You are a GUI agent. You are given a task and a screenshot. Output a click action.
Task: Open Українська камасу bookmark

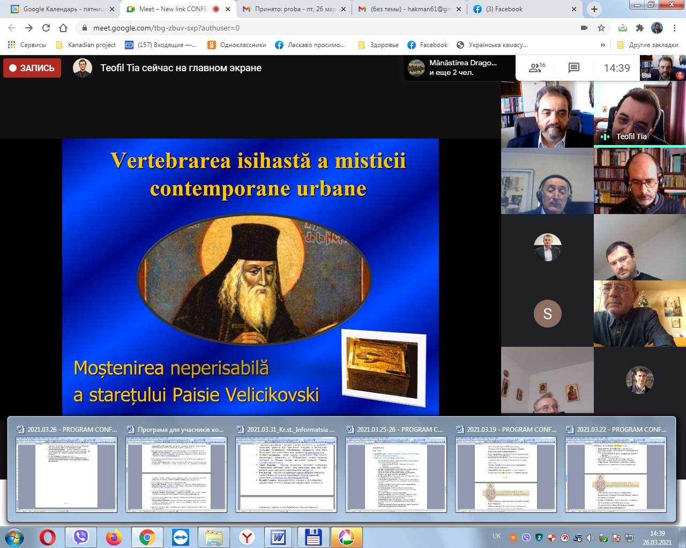pyautogui.click(x=492, y=45)
